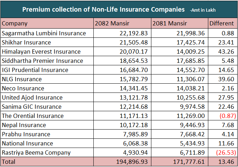Select the Company column header

point(14,24)
